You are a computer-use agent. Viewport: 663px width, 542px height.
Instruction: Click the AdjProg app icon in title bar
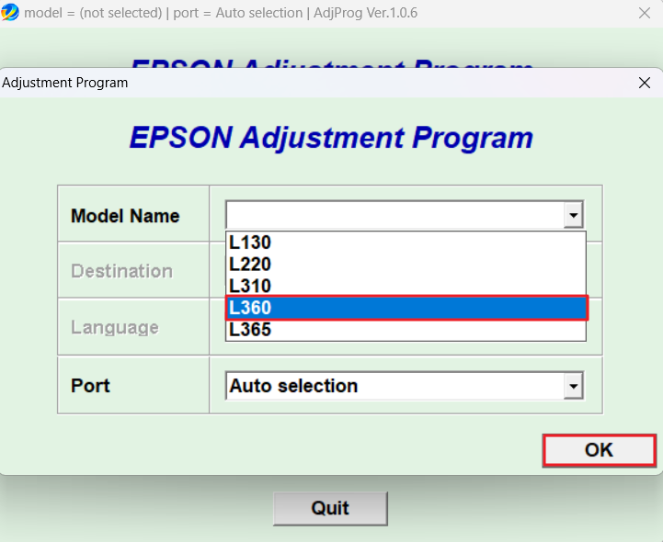click(x=10, y=12)
